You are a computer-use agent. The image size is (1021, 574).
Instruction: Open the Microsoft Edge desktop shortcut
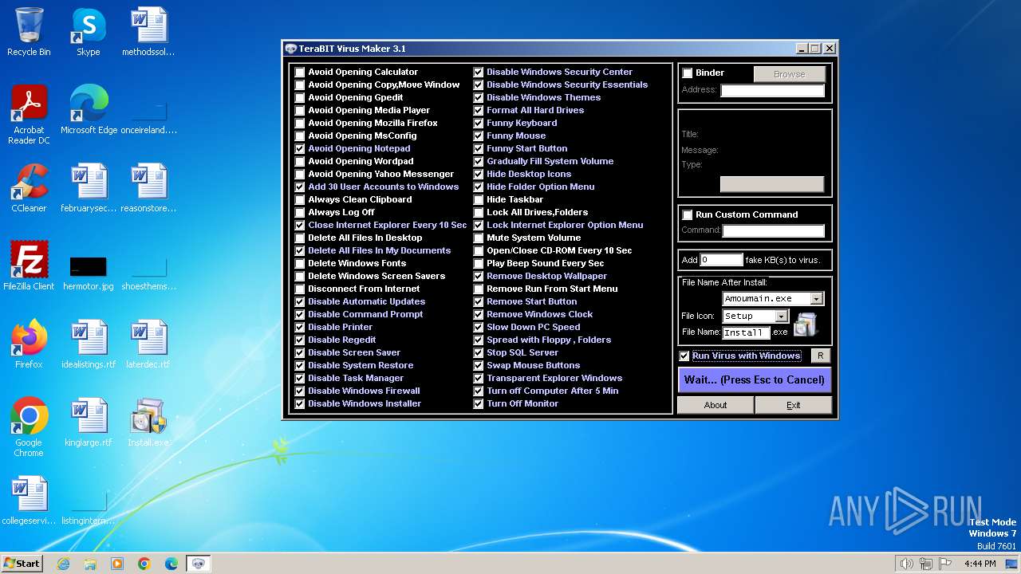89,110
